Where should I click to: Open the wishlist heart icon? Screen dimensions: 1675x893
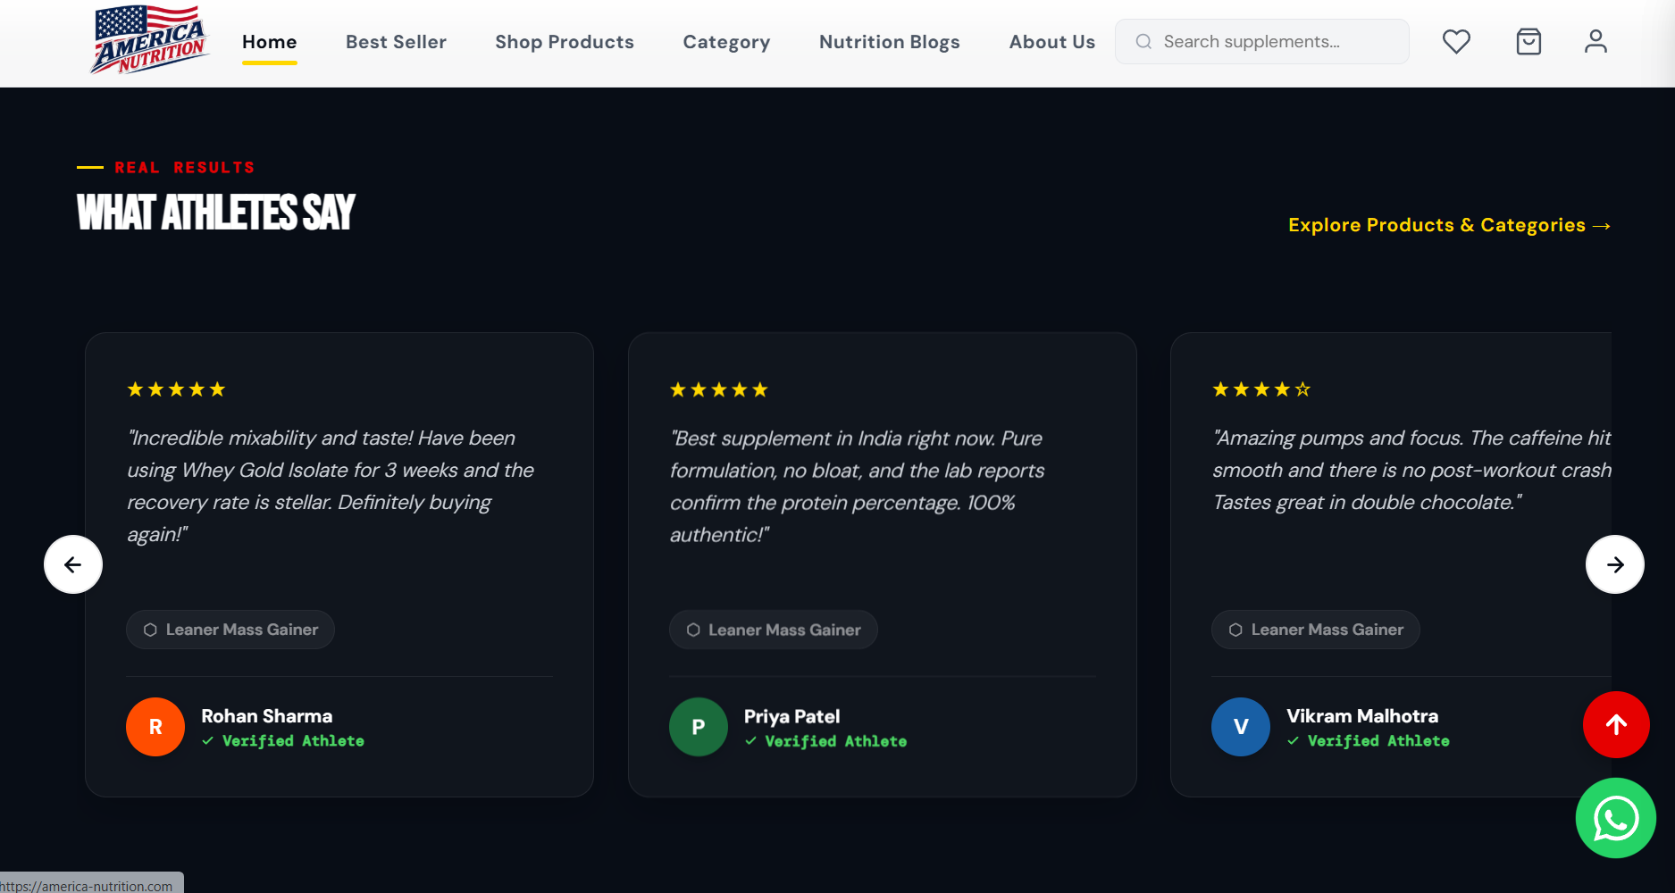tap(1456, 42)
